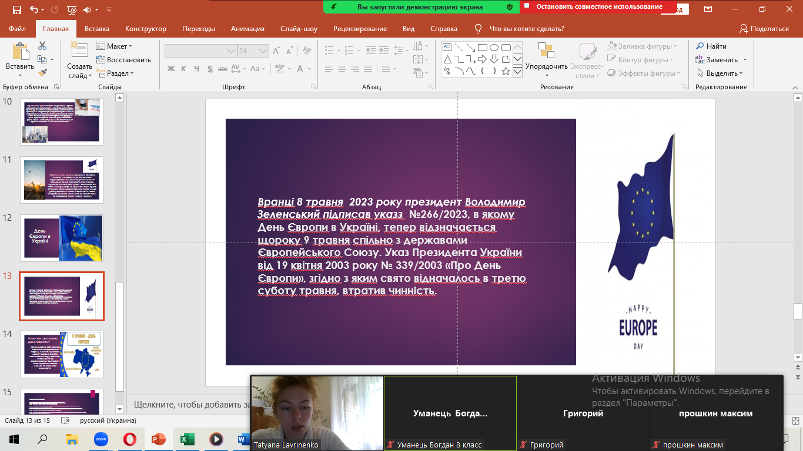Select the five-point star shape

[x=506, y=71]
